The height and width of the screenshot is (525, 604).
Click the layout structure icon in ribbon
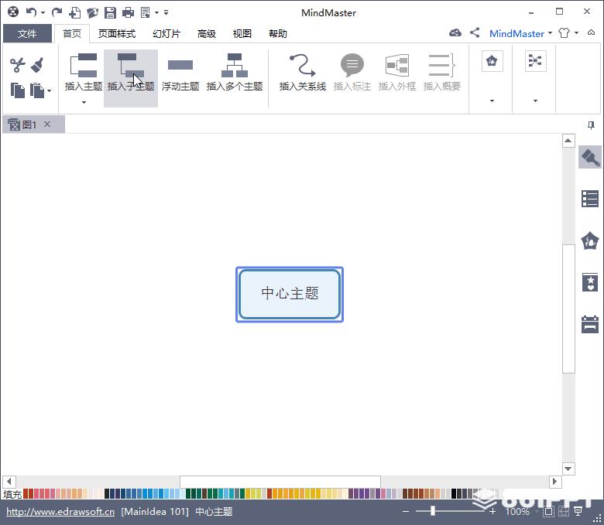point(535,61)
